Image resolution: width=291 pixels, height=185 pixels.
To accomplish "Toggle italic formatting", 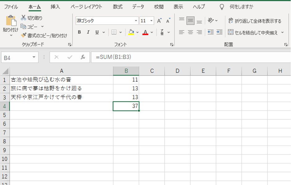I will pos(88,32).
